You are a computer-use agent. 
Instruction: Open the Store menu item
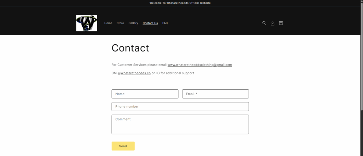pyautogui.click(x=121, y=23)
